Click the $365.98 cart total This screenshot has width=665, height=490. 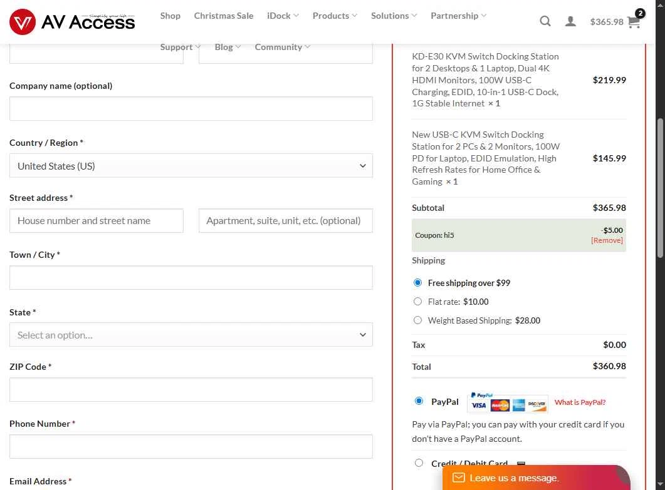coord(607,22)
